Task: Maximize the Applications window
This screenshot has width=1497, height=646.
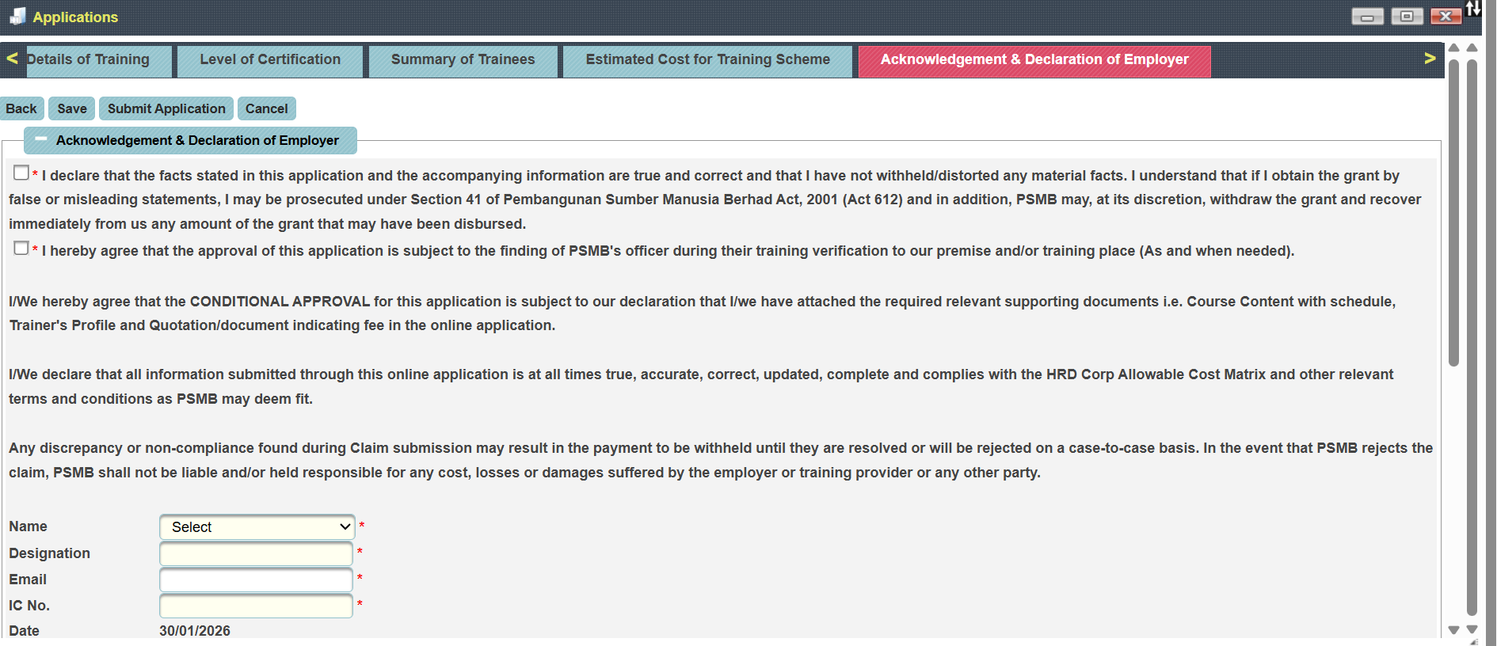Action: coord(1407,17)
